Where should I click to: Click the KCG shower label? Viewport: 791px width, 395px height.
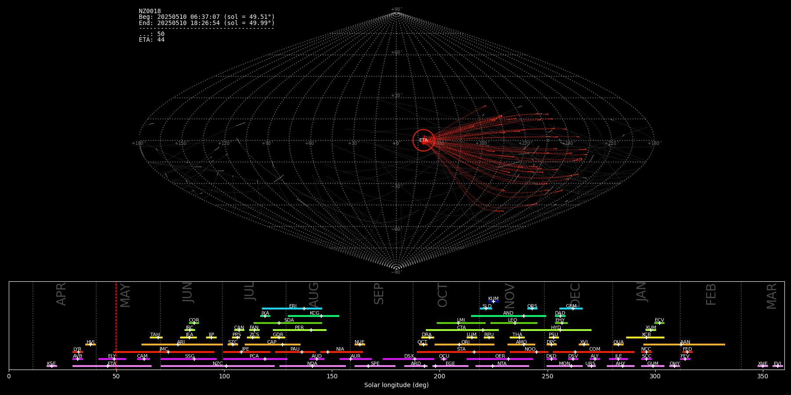315,313
